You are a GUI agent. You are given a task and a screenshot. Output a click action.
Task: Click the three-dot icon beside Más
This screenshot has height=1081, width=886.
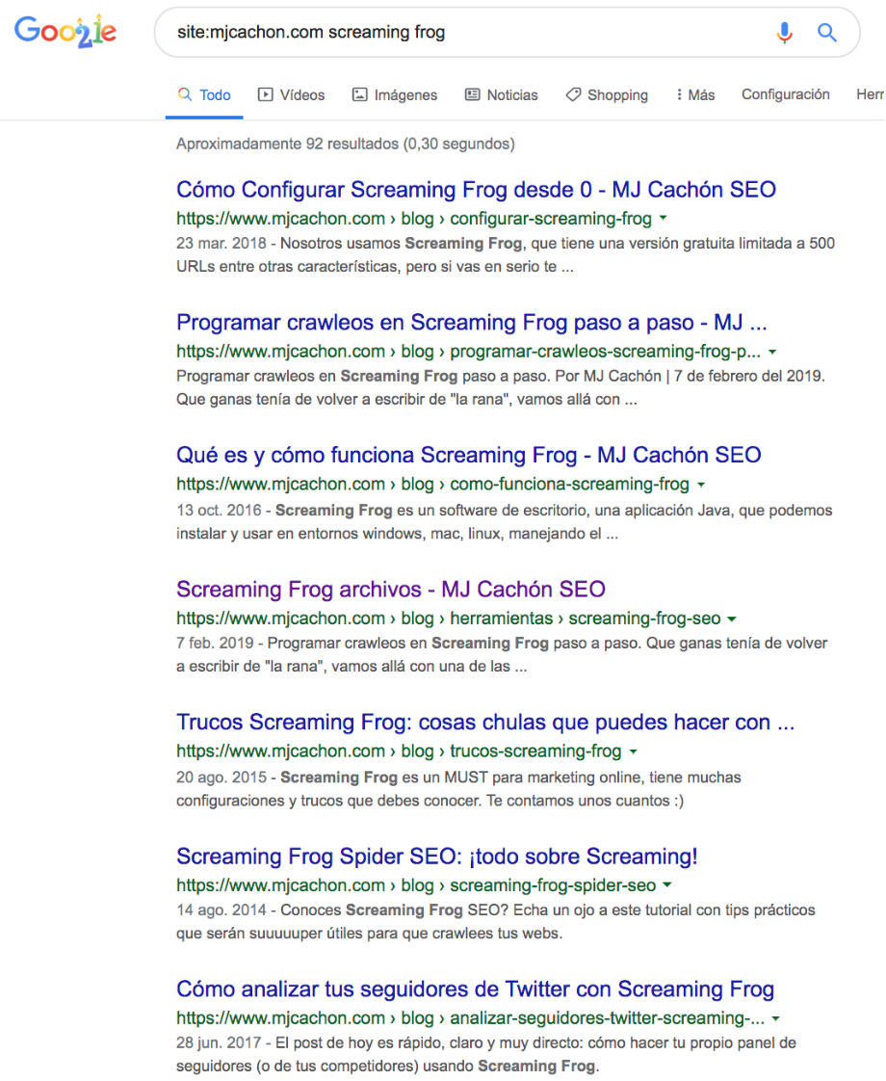679,94
